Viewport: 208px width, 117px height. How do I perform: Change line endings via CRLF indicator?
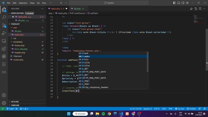click(x=164, y=109)
